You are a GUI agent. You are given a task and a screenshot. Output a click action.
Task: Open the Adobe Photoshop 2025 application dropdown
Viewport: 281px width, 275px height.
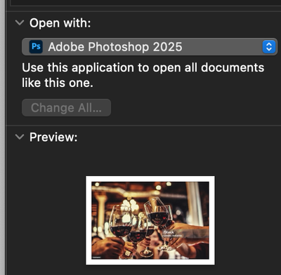click(x=150, y=47)
